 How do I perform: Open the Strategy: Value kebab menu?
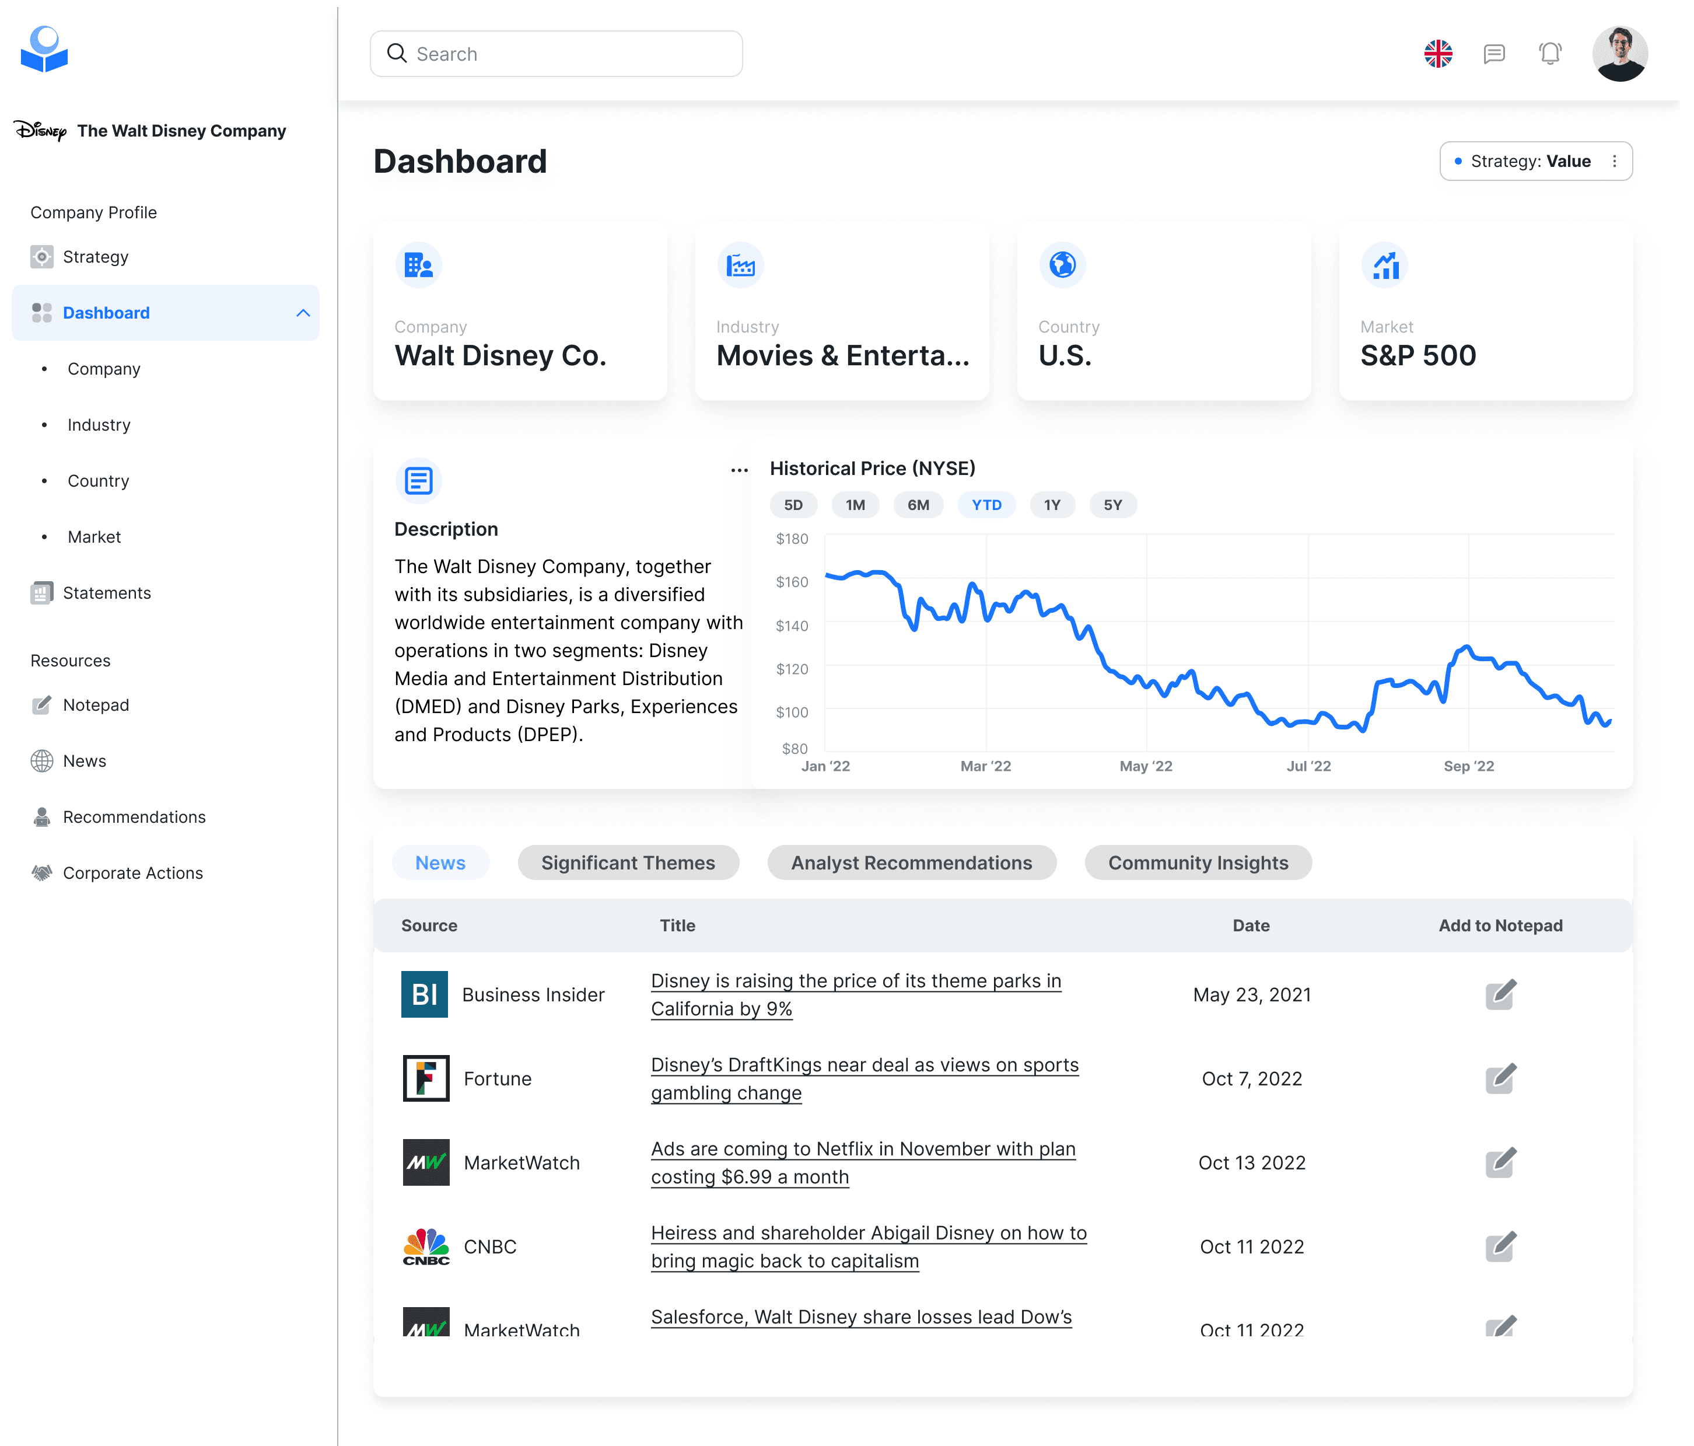(1615, 161)
